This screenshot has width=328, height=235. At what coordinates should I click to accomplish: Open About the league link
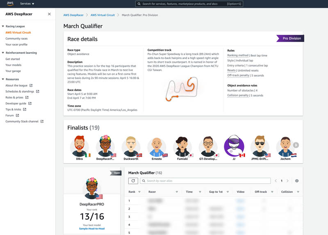click(16, 85)
